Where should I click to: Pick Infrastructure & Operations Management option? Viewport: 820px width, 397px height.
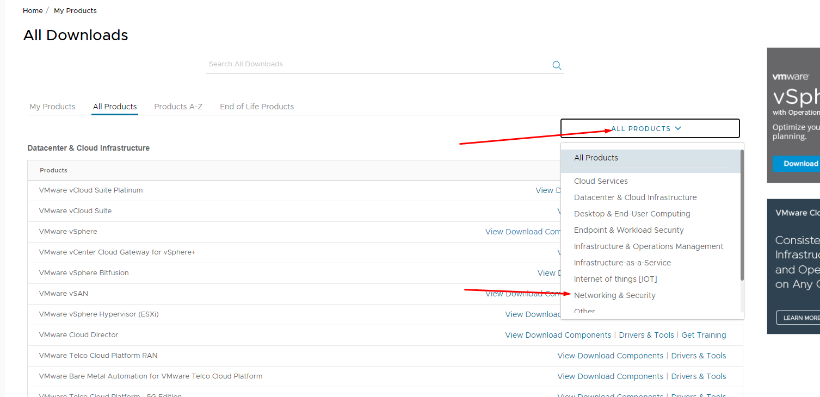[649, 246]
